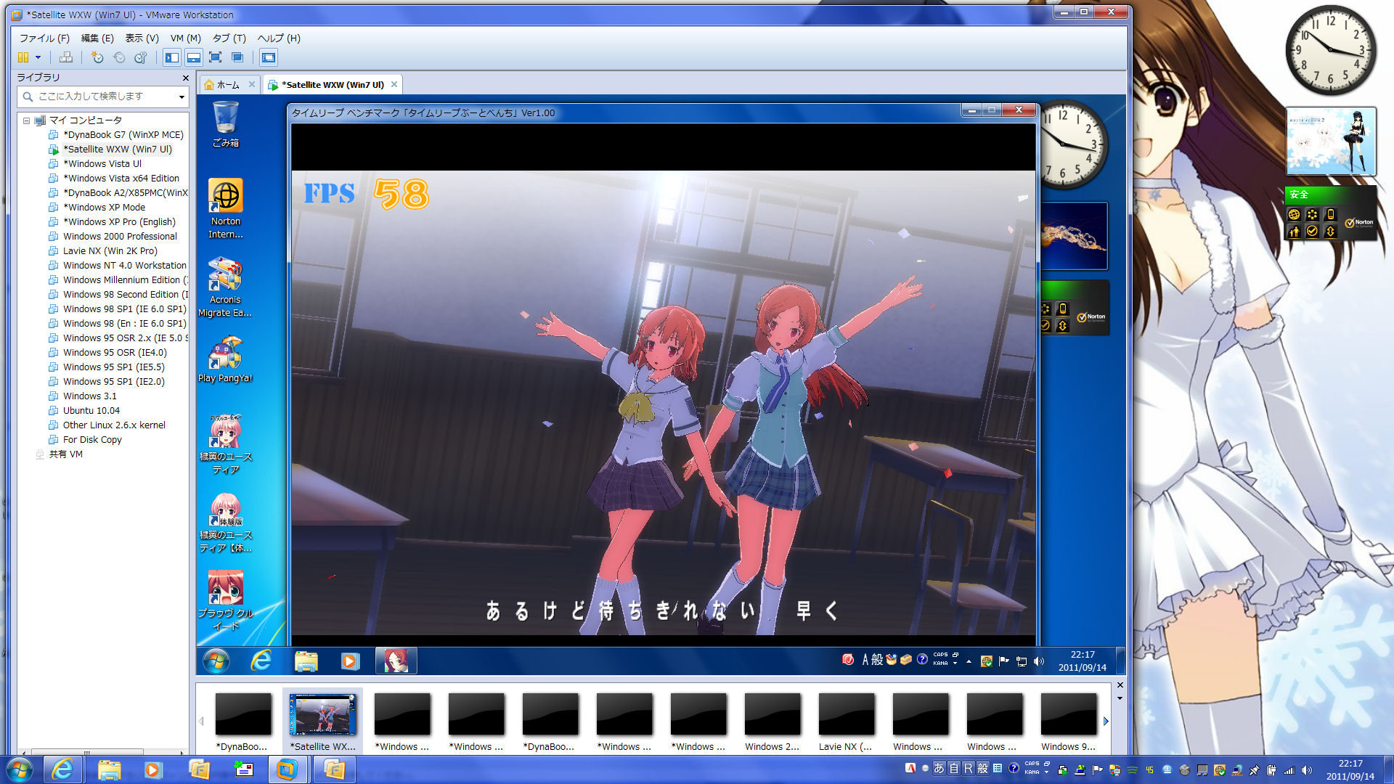The height and width of the screenshot is (784, 1394).
Task: Launch Play PangYa! guest shortcut
Action: click(x=225, y=359)
